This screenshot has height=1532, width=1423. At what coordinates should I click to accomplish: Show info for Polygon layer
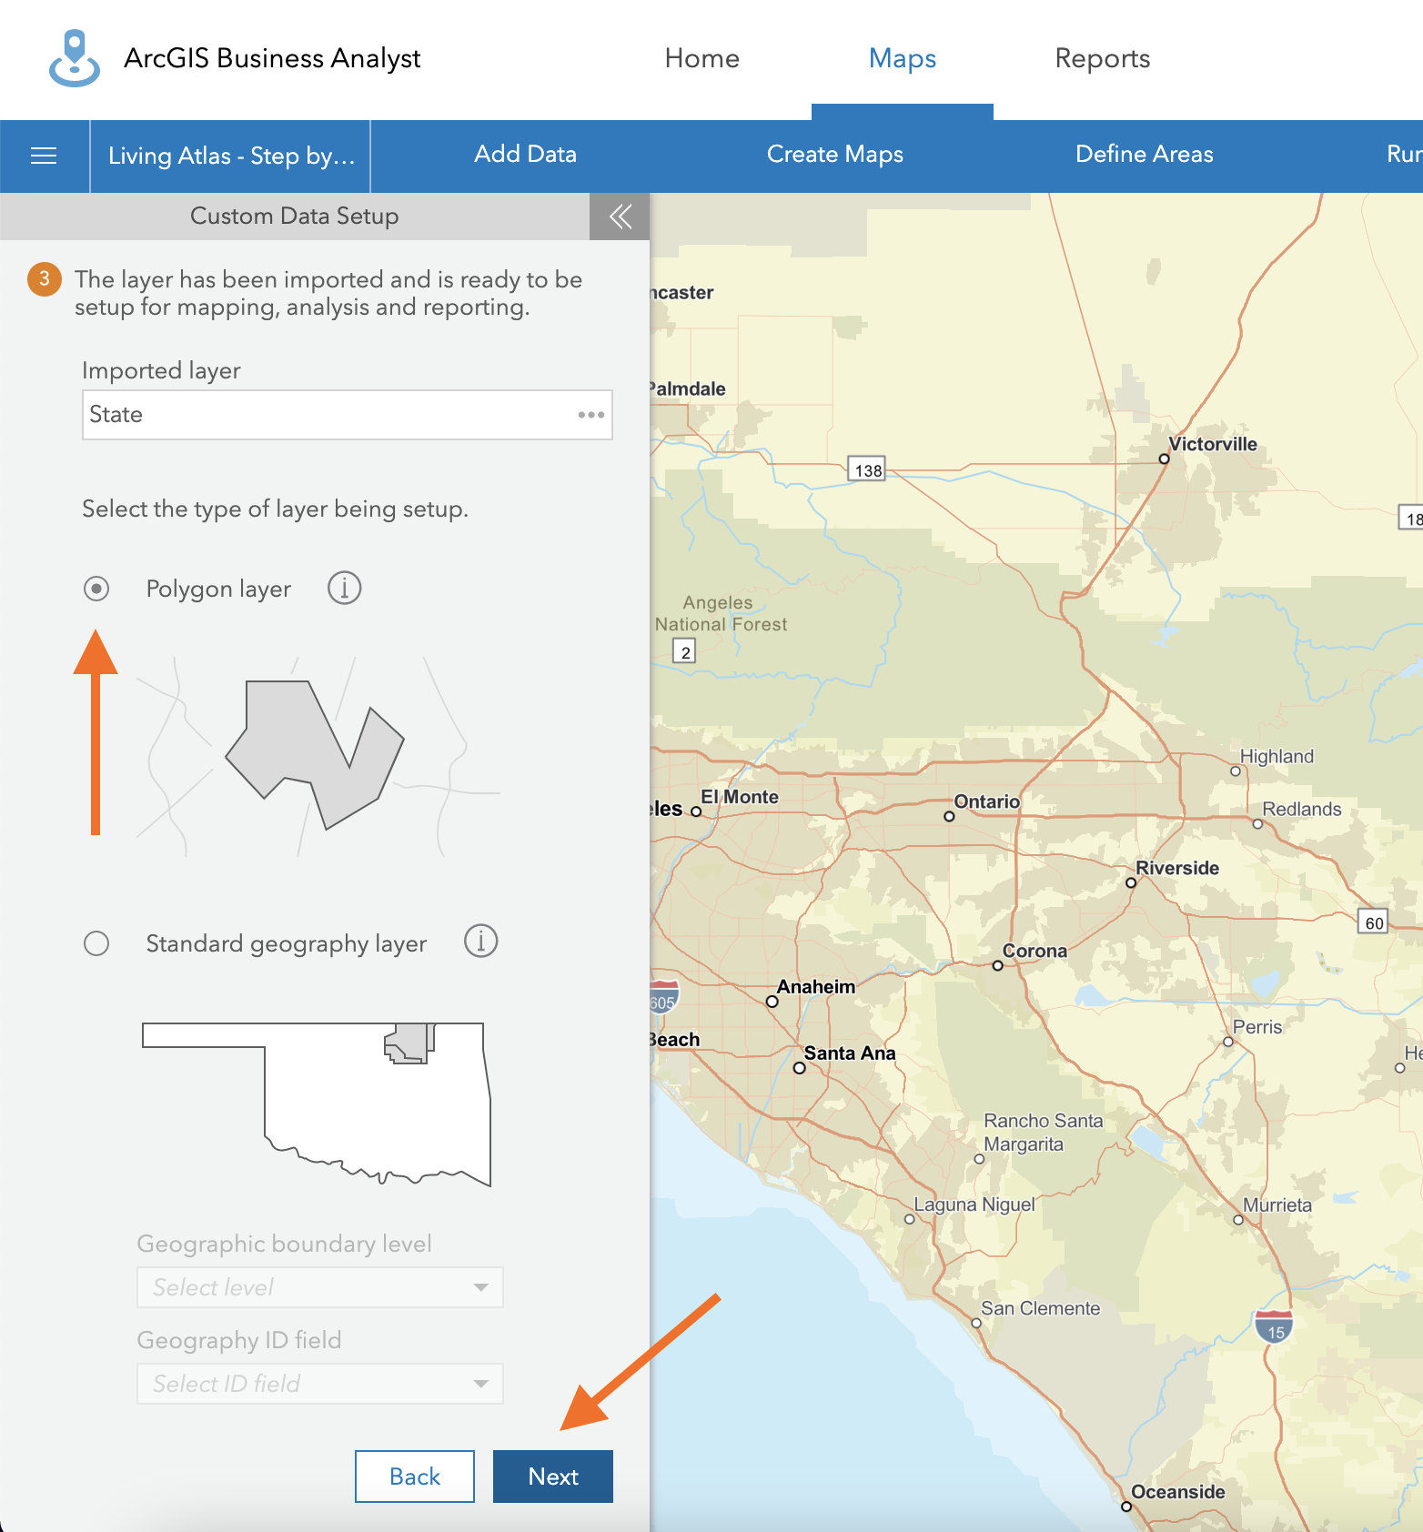pos(344,588)
